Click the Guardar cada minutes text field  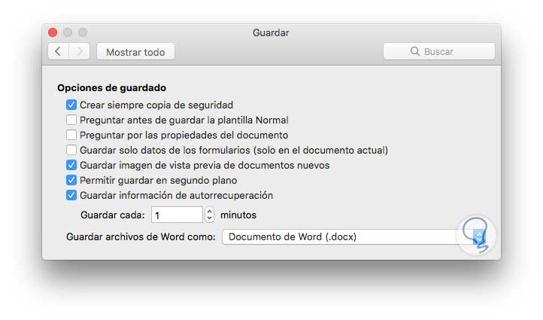click(177, 215)
